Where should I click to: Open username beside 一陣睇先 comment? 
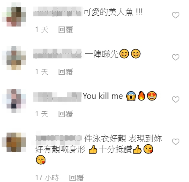click(58, 53)
